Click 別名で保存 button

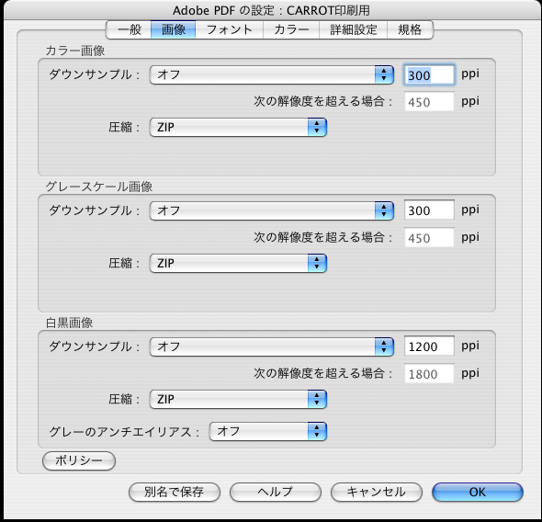tap(175, 492)
